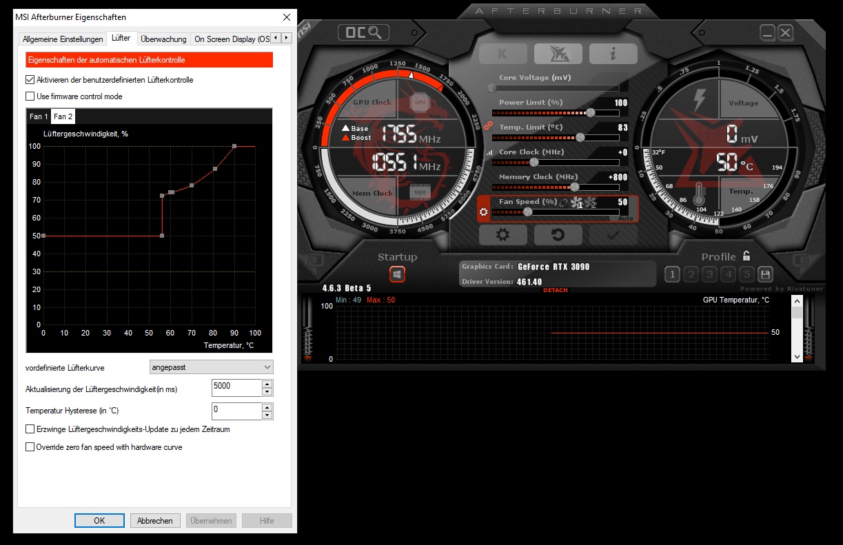Open the information panel with i button

tap(613, 53)
